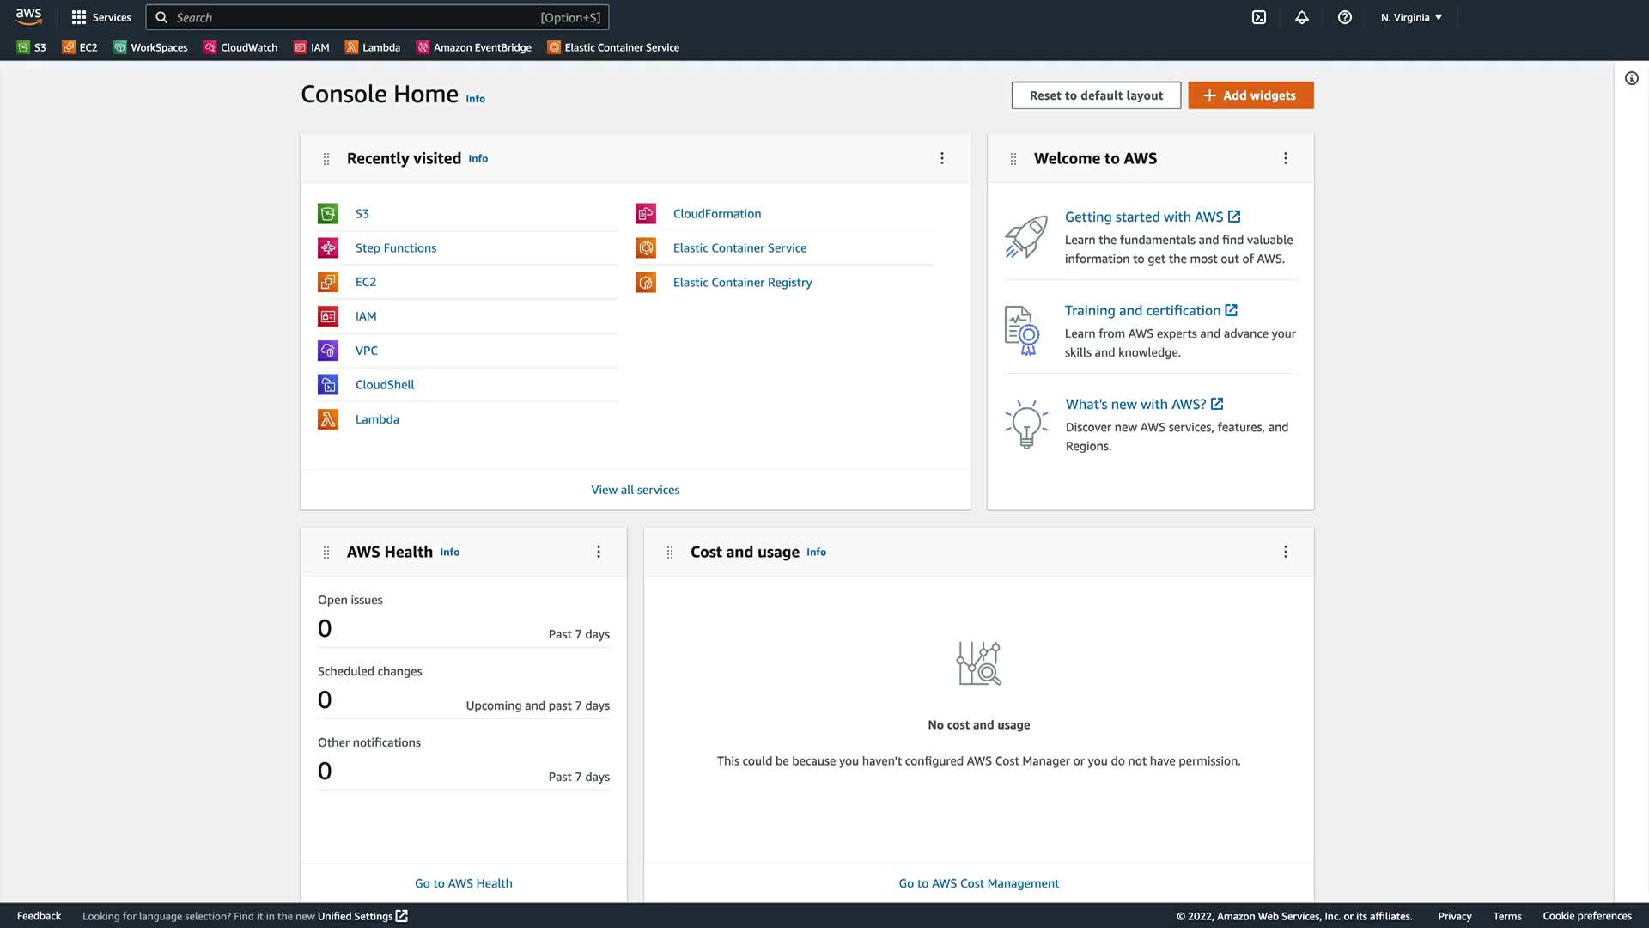The width and height of the screenshot is (1649, 928).
Task: Click the Lambda icon in Recently visited
Action: 328,419
